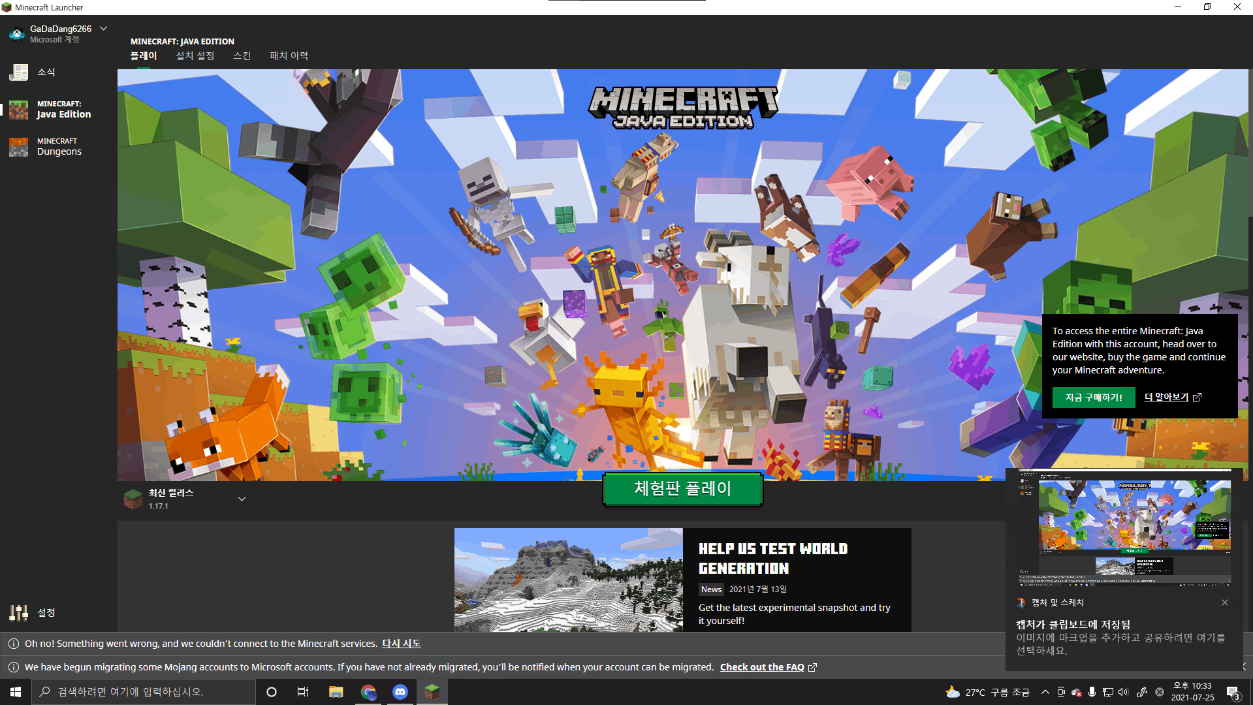Open Cortana circle on the taskbar
The width and height of the screenshot is (1253, 705).
click(x=272, y=692)
